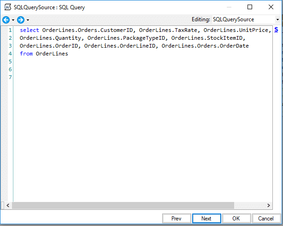Click the blue back navigation arrow

coord(6,20)
